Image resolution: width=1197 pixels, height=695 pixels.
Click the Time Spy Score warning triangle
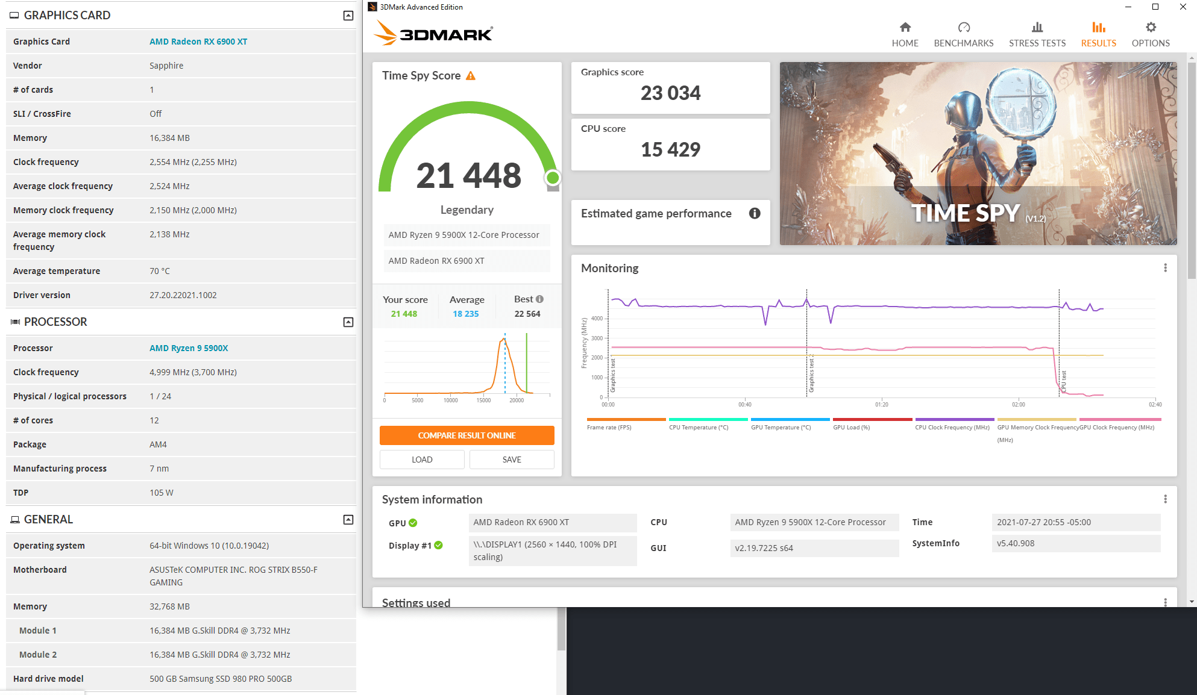click(x=471, y=75)
